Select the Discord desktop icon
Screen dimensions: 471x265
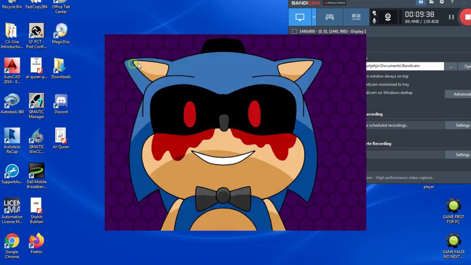(x=61, y=103)
